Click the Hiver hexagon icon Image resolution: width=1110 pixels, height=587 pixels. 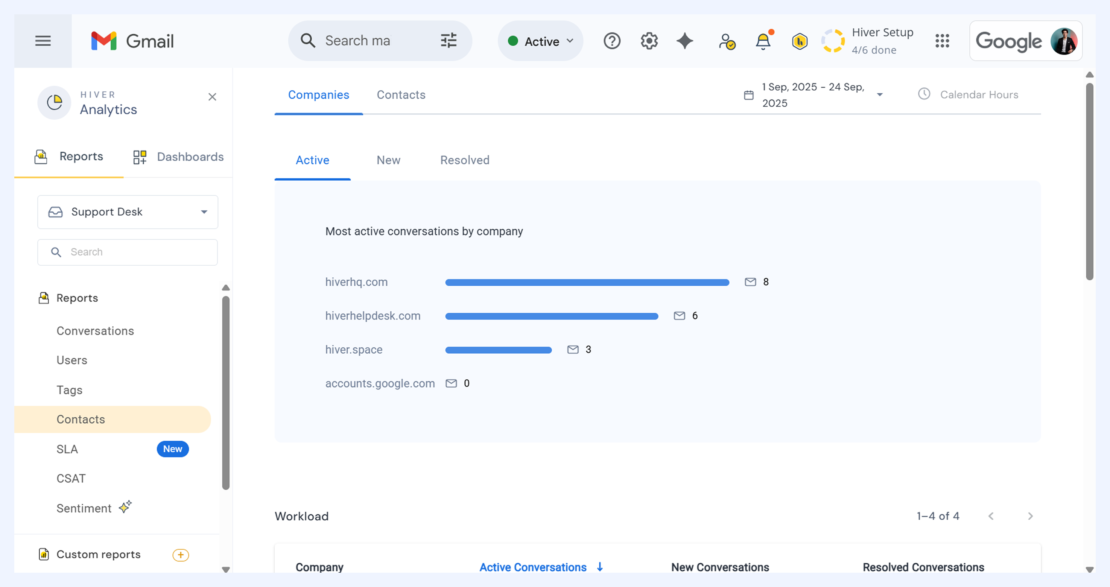tap(799, 41)
